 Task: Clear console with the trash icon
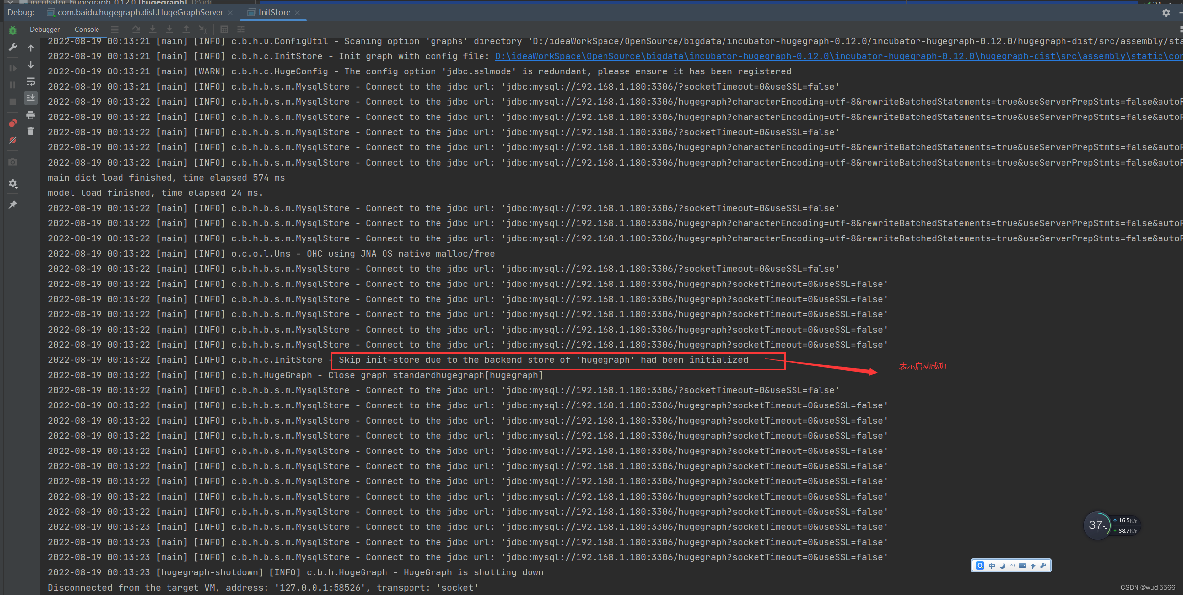coord(31,131)
